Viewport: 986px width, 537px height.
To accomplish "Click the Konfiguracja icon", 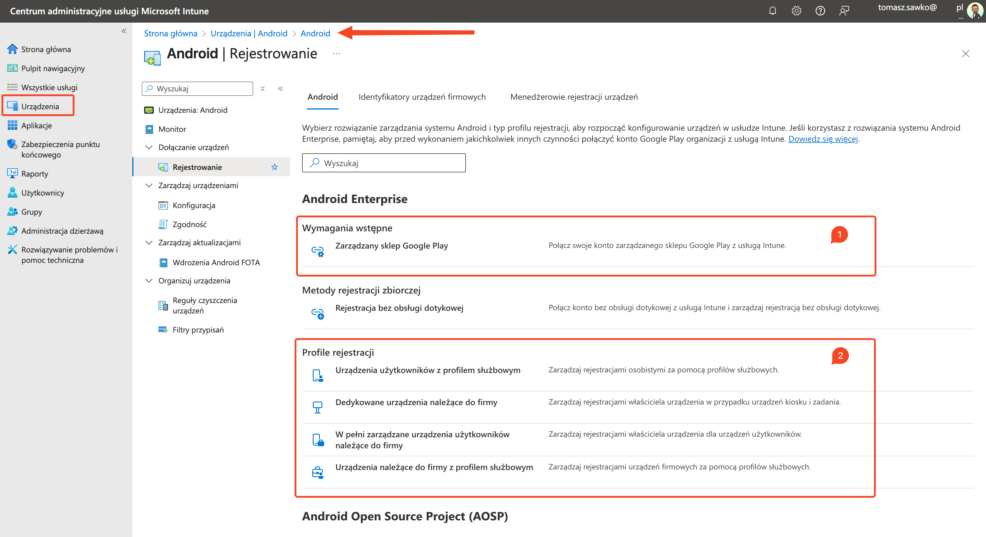I will point(163,205).
